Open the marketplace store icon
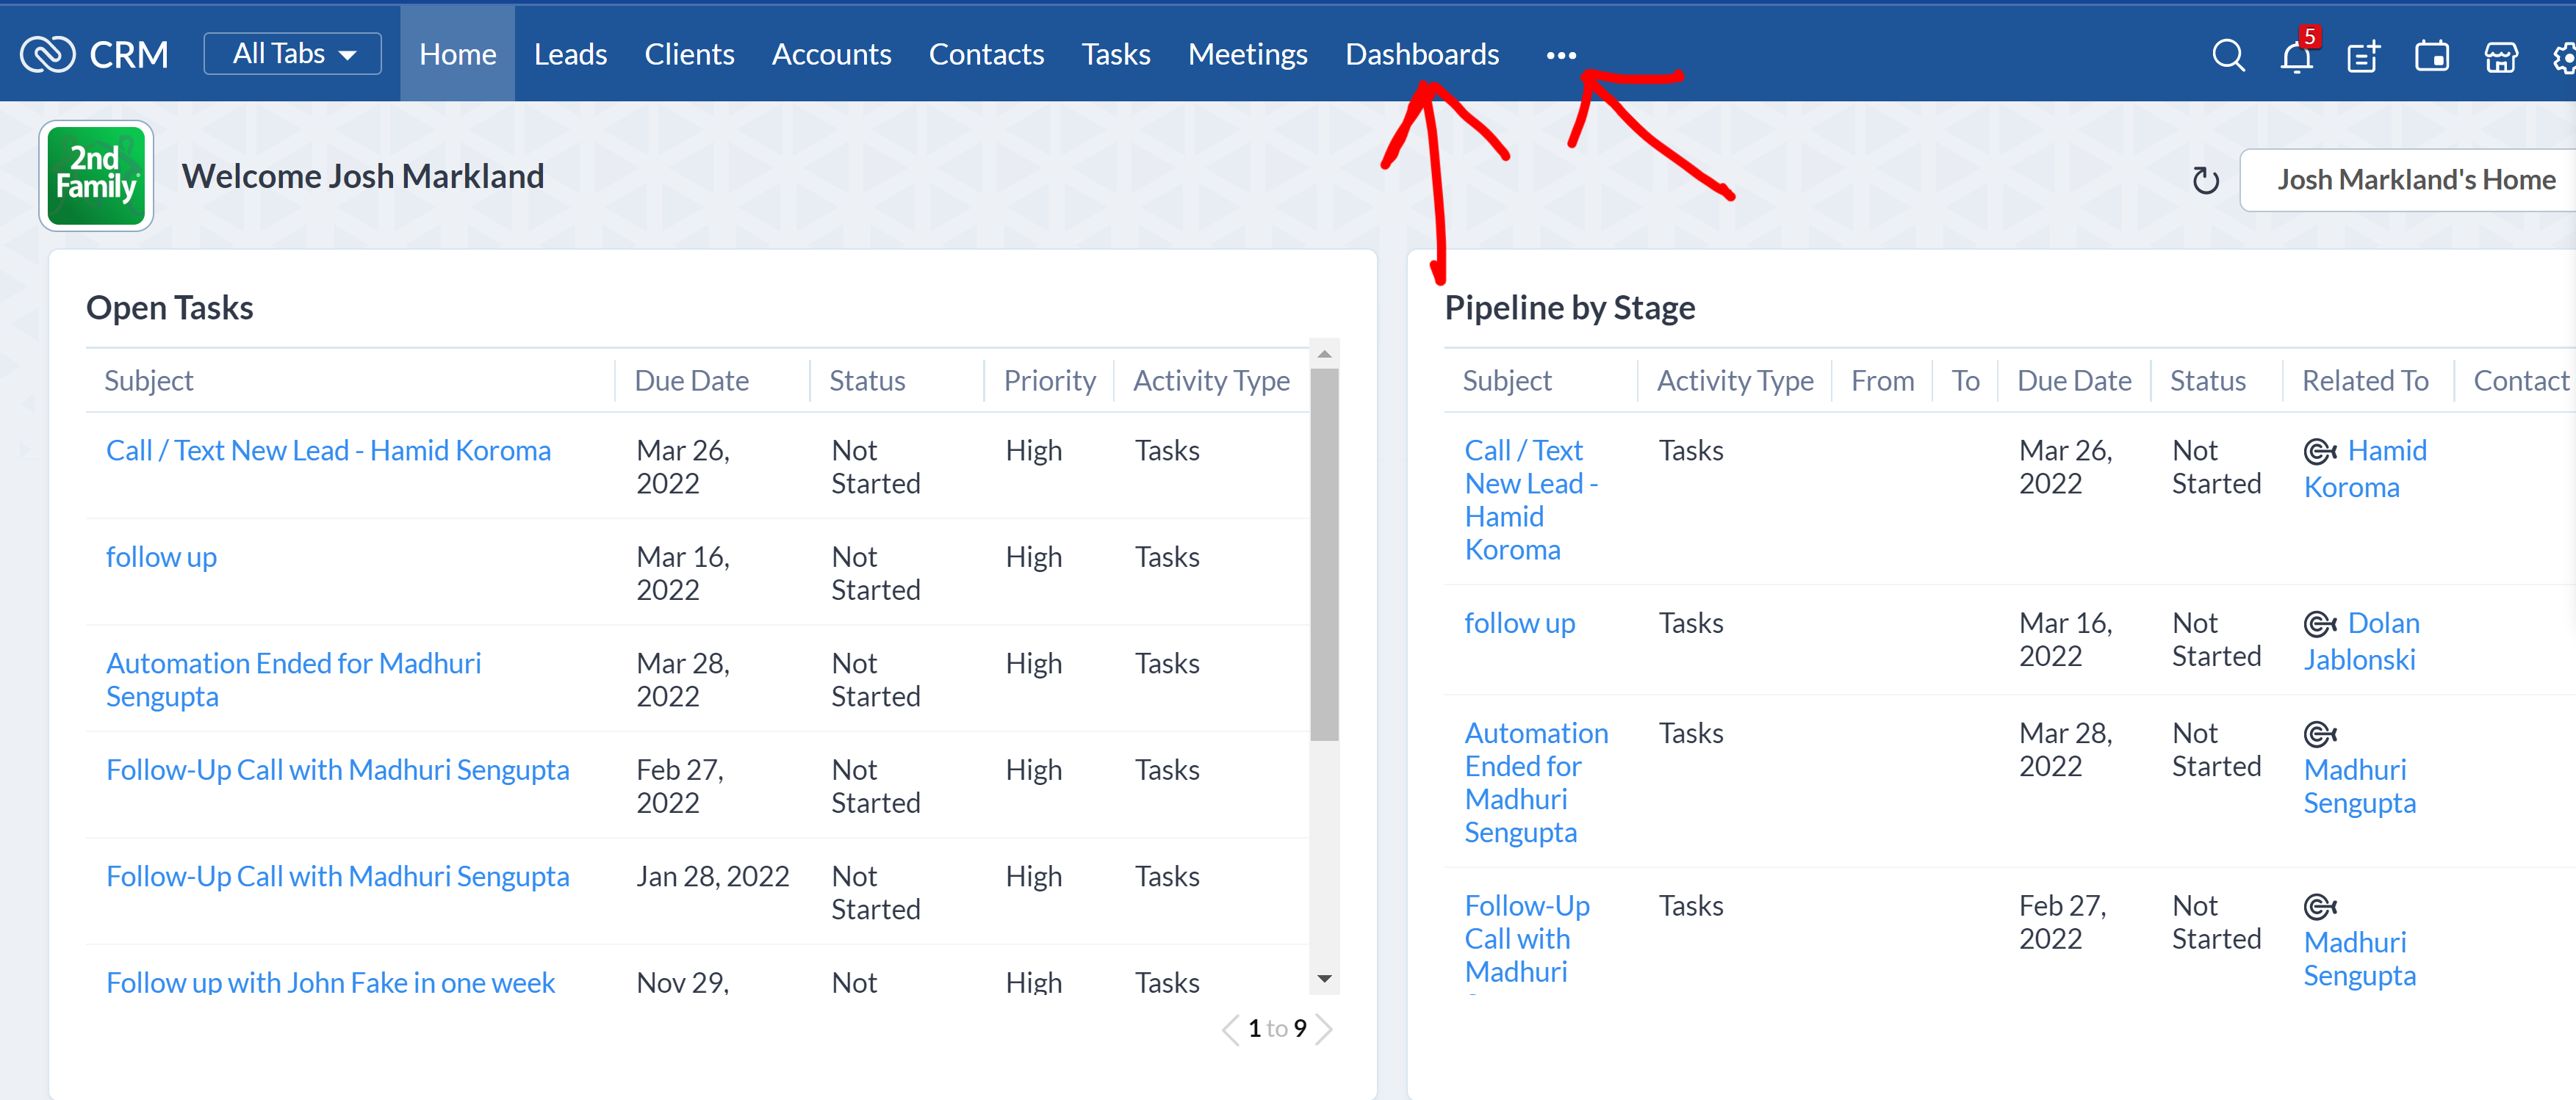2576x1100 pixels. [2500, 57]
